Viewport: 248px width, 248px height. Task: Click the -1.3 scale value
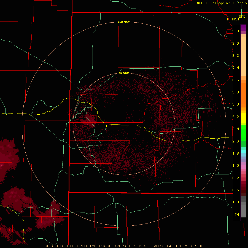[x=234, y=202]
